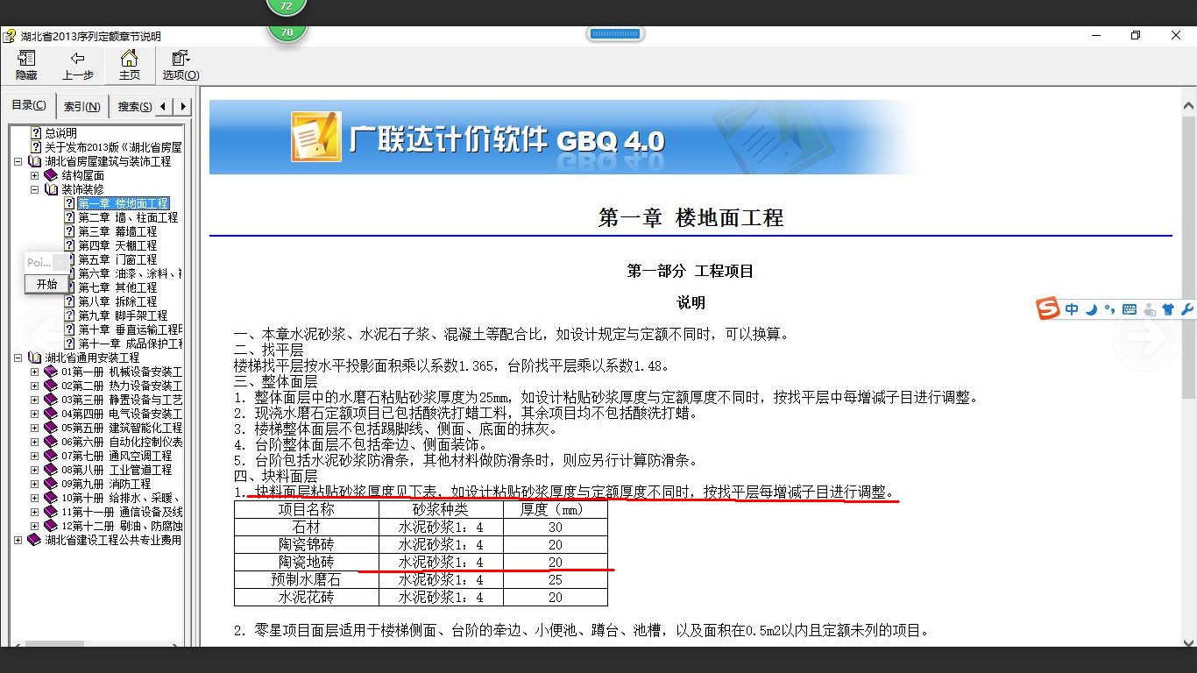Click the question-mark icon of 第九章 脚手架工程
Viewport: 1197px width, 673px height.
coord(70,315)
